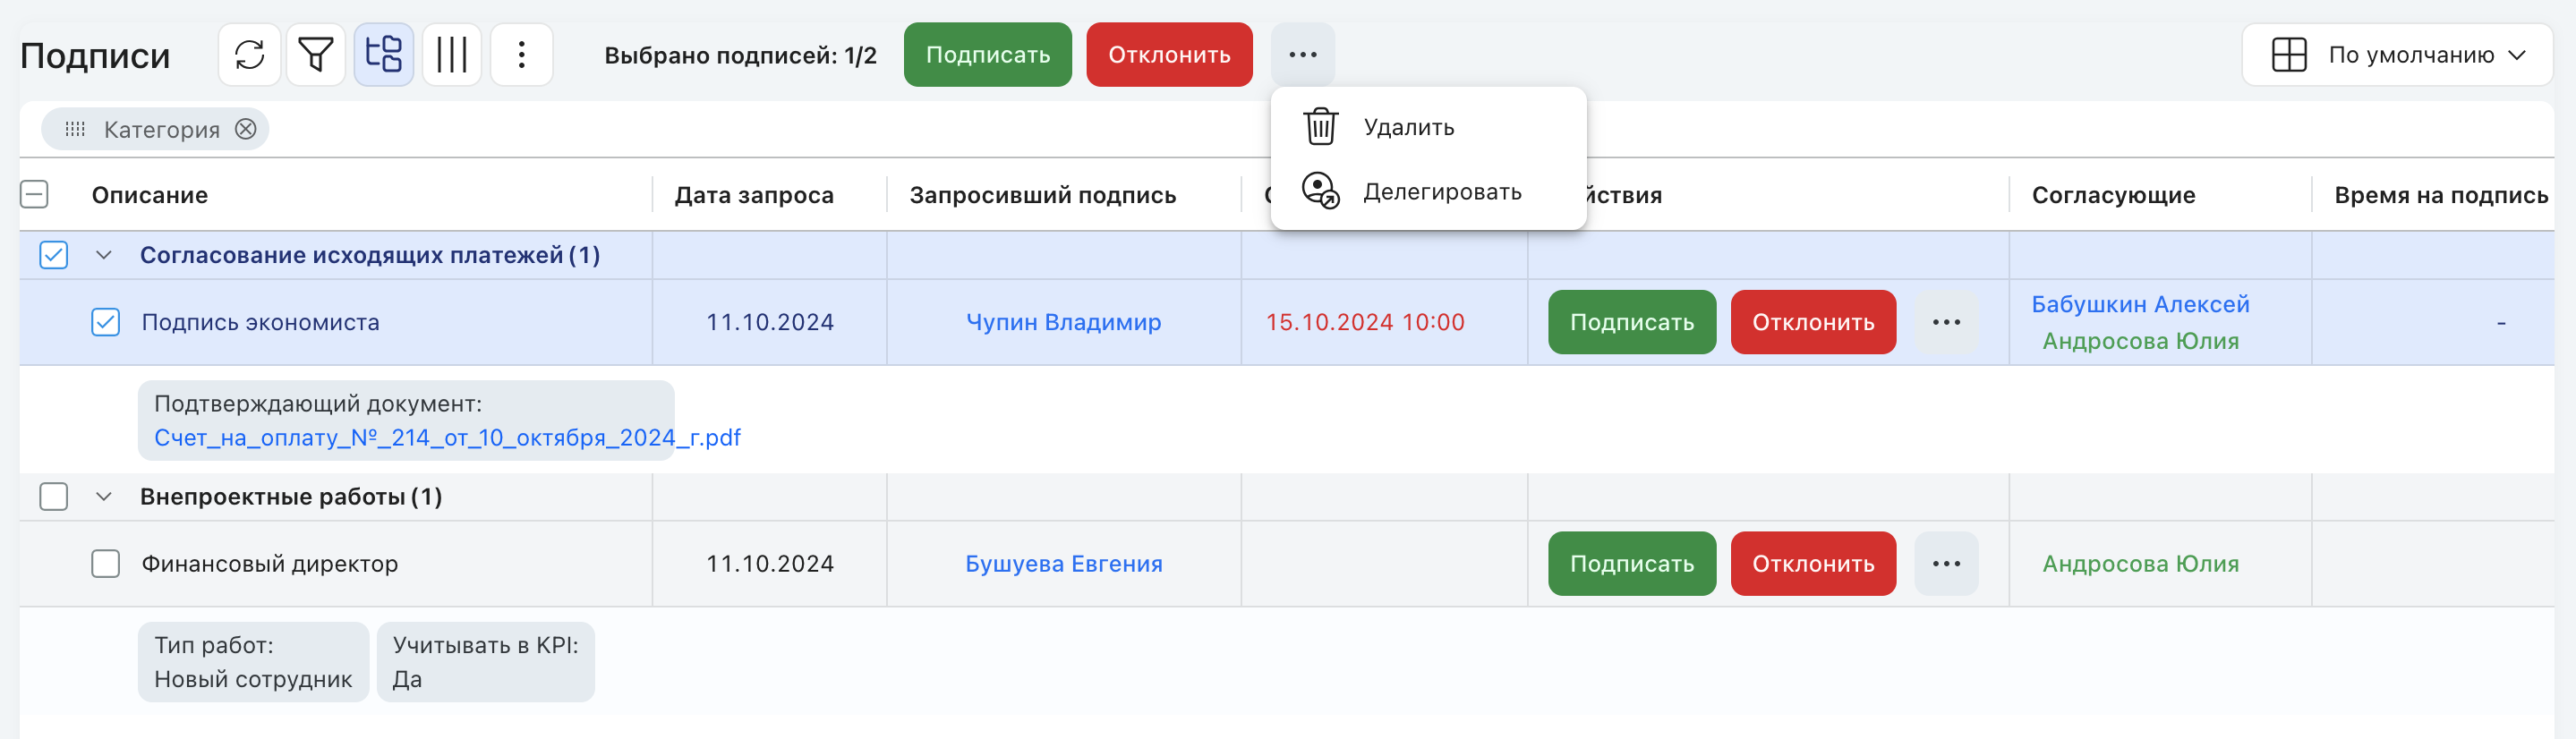Open more actions for Финансовый директор row
The image size is (2576, 739).
click(x=1946, y=564)
